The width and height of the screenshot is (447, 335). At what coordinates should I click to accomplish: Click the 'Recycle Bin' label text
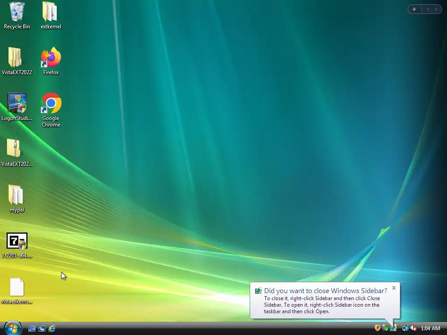17,27
